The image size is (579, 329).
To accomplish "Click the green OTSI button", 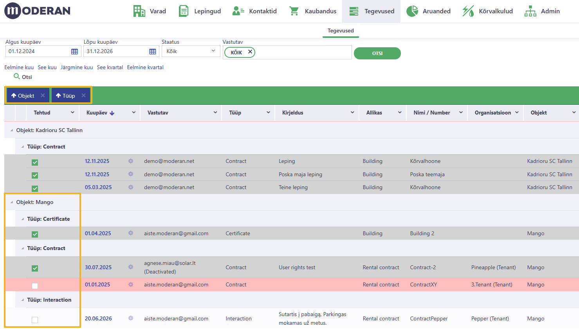I will (x=377, y=53).
